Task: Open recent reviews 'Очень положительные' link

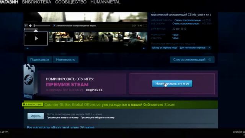Action: tap(188, 20)
